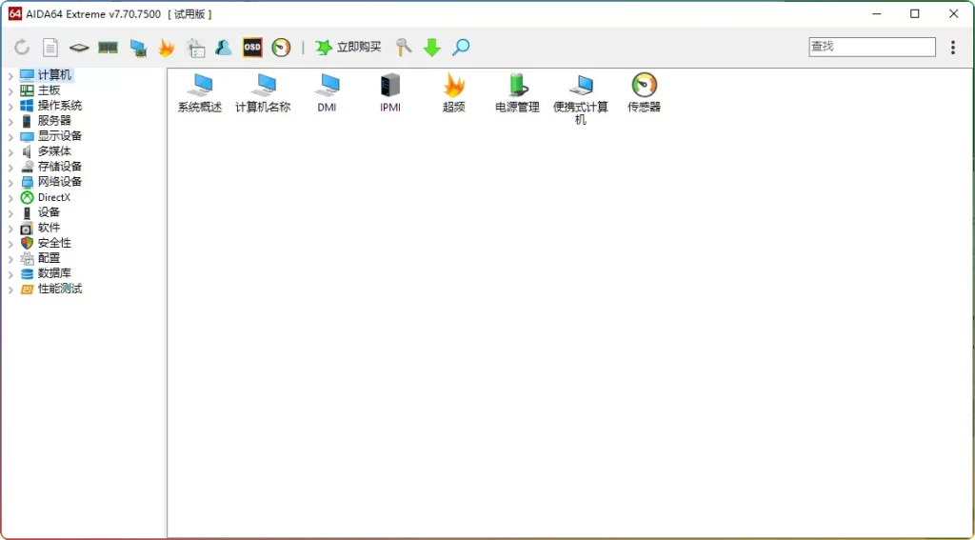Expand the 服务器 tree node arrow
Image resolution: width=975 pixels, height=540 pixels.
point(10,122)
